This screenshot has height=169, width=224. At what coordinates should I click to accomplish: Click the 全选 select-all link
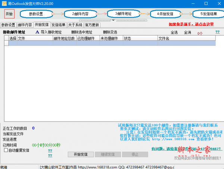coord(174,32)
